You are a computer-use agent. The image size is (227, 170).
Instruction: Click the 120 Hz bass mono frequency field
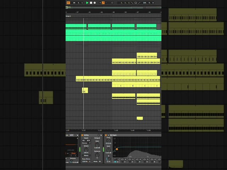pos(85,161)
